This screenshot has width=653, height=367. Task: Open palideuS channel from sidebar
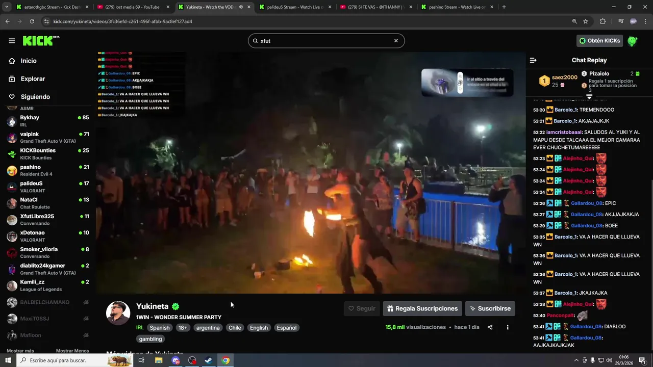(x=47, y=187)
